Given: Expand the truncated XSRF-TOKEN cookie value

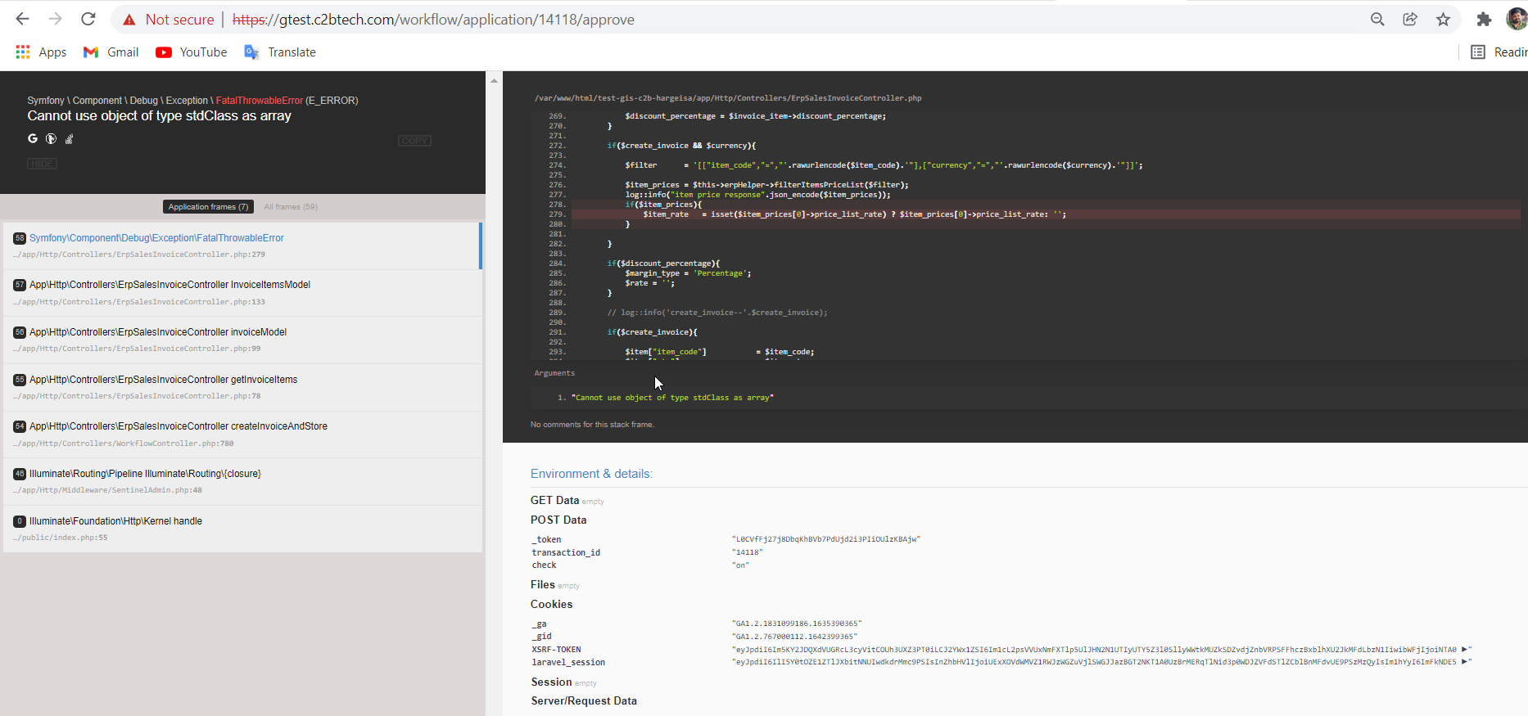Looking at the screenshot, I should point(1466,650).
